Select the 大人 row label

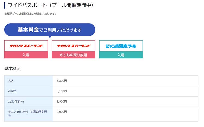click(x=11, y=81)
